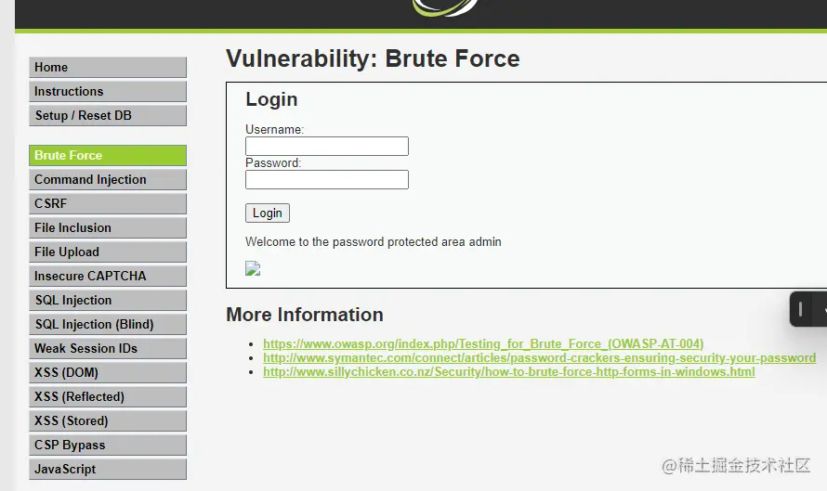
Task: Open the Home menu item
Action: 107,68
